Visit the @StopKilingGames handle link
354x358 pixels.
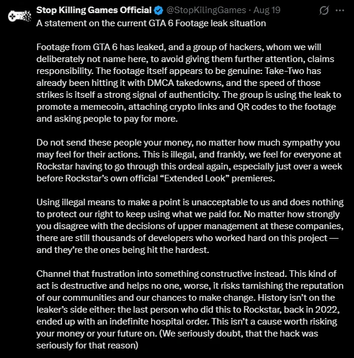coord(206,10)
